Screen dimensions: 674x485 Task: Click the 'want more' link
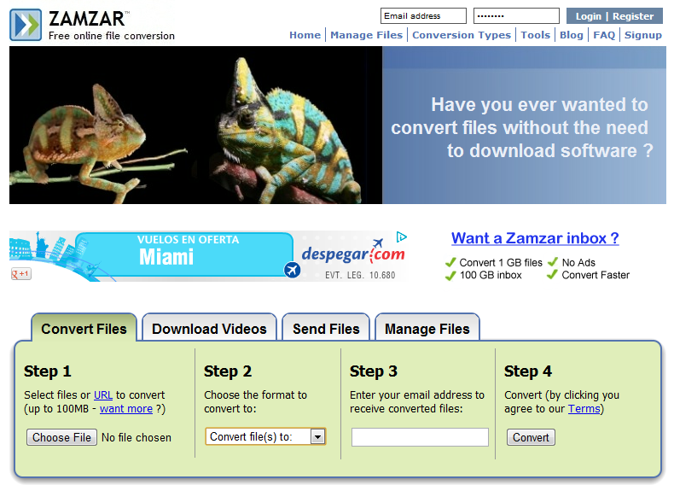[x=126, y=409]
